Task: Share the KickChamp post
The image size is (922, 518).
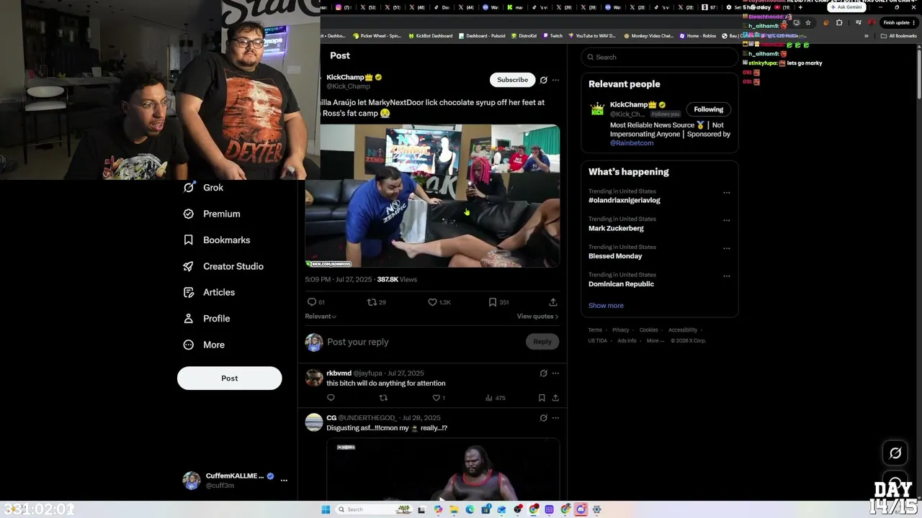Action: point(553,302)
